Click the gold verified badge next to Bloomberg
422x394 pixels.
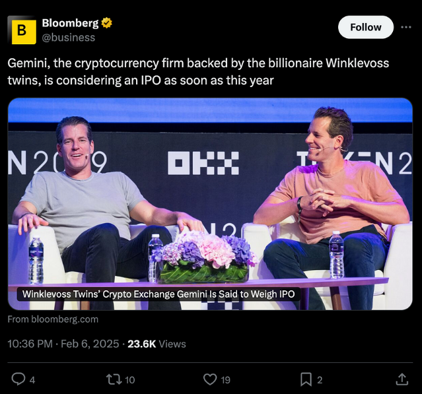107,23
